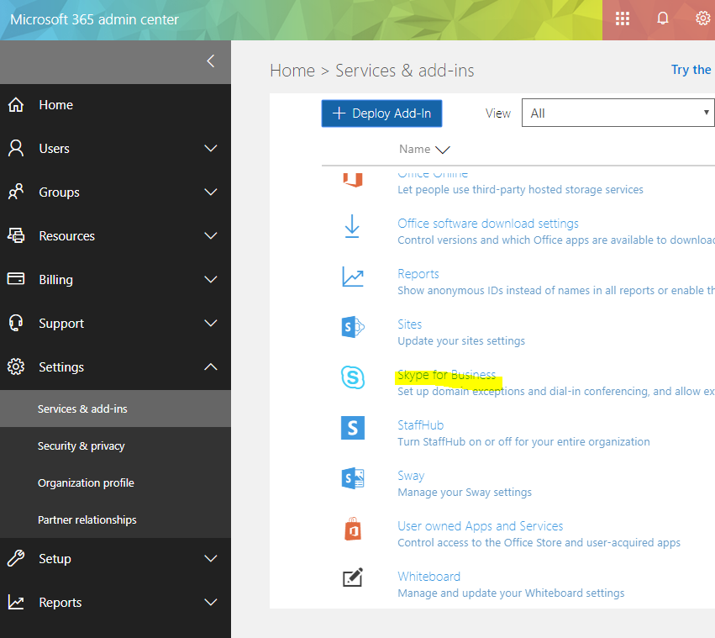Click the Reports line chart icon in list
Screen dimensions: 715x638
click(353, 277)
